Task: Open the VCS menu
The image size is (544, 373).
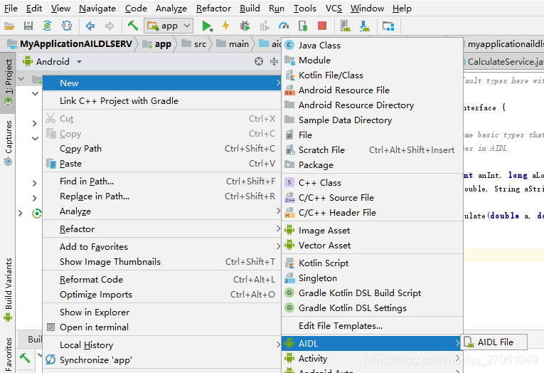Action: click(x=334, y=9)
